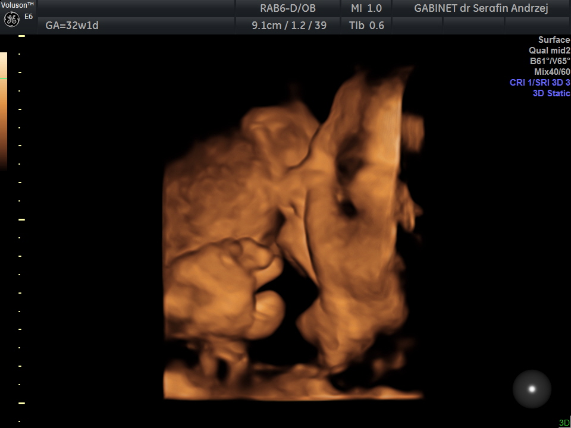
Task: Click the green marker on color bar
Action: coord(4,78)
